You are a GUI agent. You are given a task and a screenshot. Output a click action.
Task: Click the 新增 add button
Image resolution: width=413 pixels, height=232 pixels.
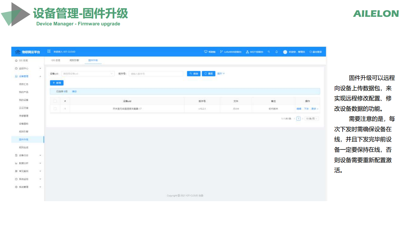click(x=57, y=83)
